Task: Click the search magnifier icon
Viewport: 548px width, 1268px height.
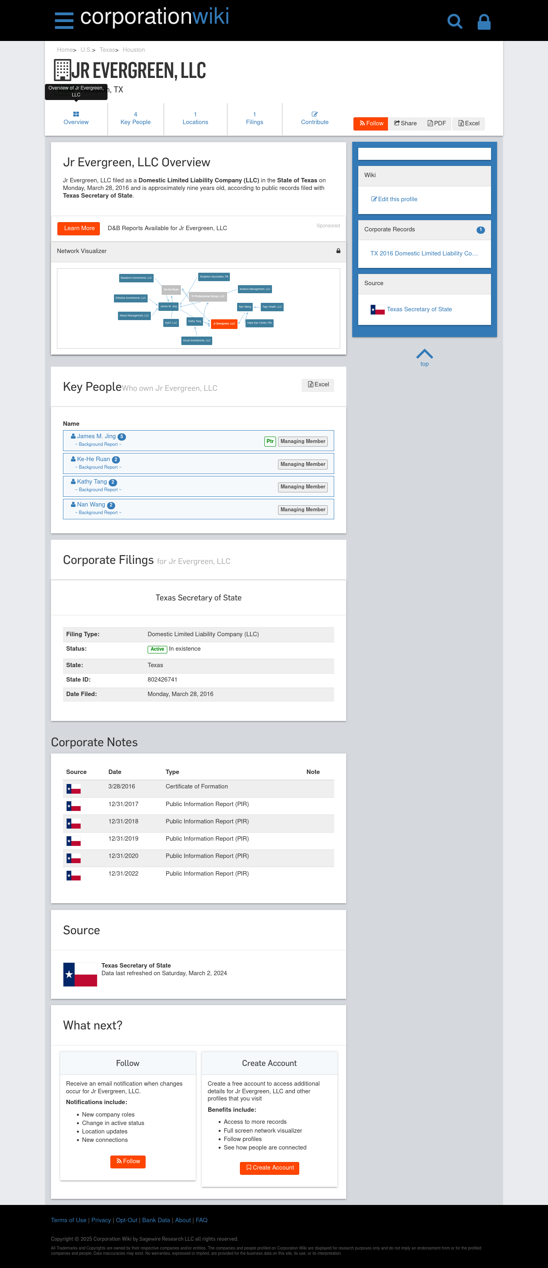Action: 455,22
